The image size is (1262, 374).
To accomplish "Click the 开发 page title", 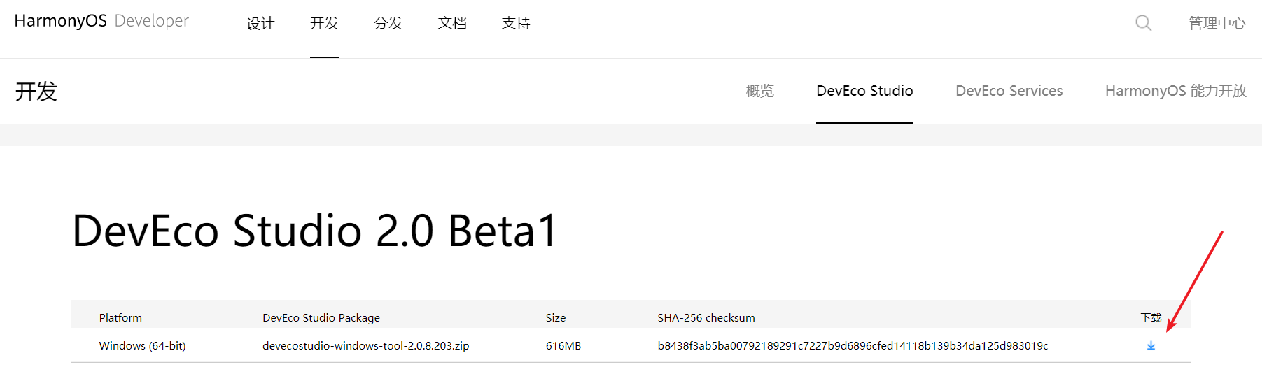I will coord(36,91).
